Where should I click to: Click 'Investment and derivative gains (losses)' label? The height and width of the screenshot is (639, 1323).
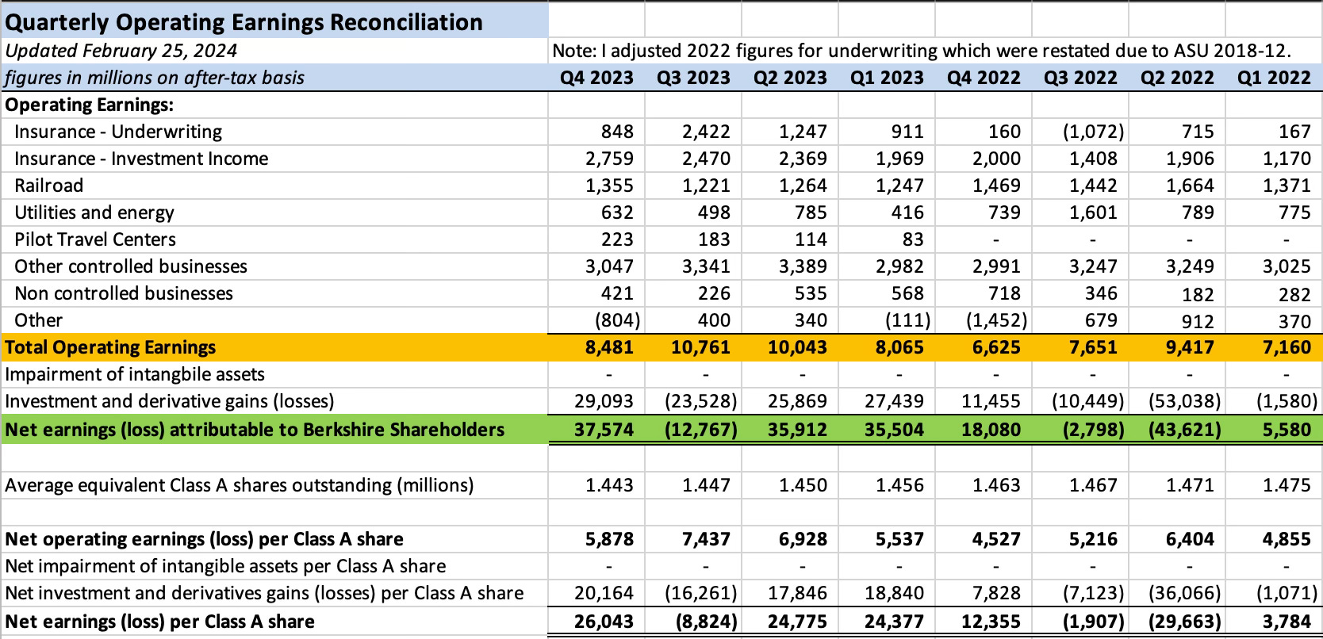170,401
